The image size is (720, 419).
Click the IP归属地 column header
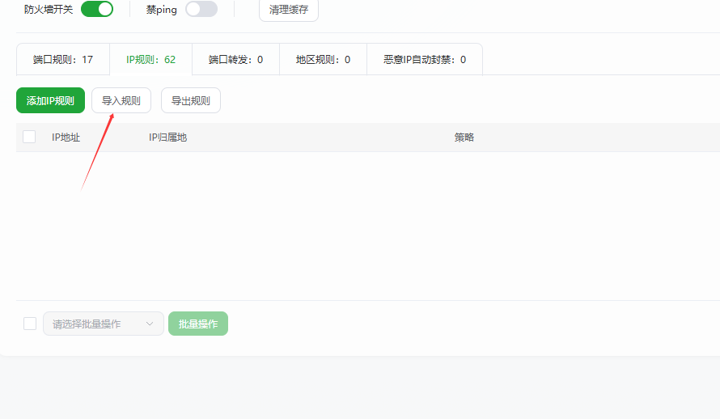(167, 138)
